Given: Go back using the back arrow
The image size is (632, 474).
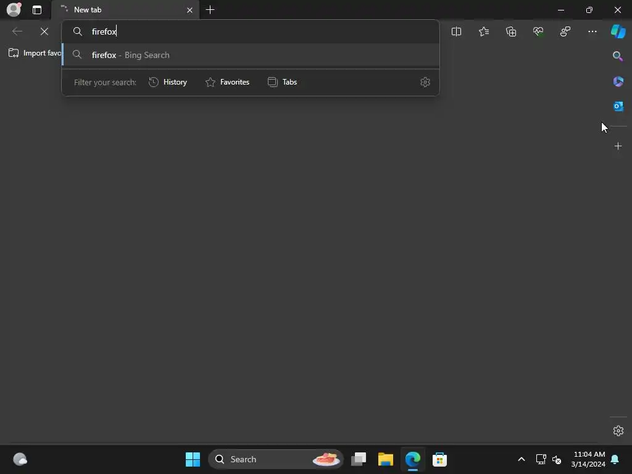Looking at the screenshot, I should pyautogui.click(x=17, y=31).
